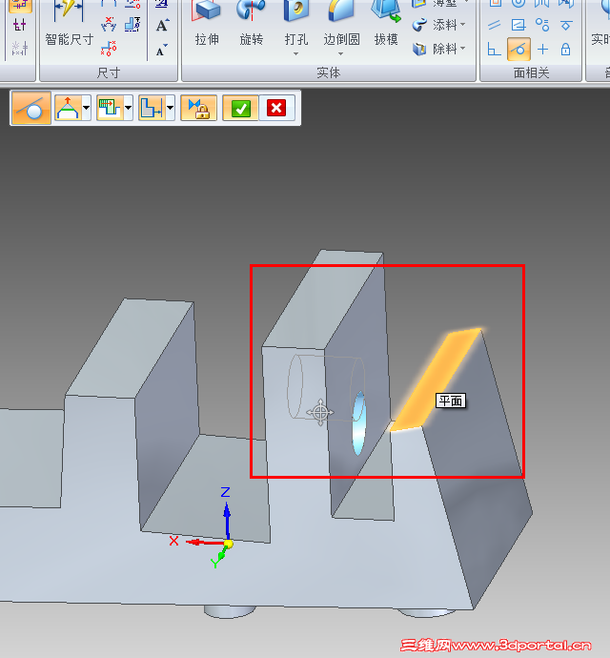The image size is (610, 658).
Task: Click the blue Z axis of triad
Action: (227, 520)
